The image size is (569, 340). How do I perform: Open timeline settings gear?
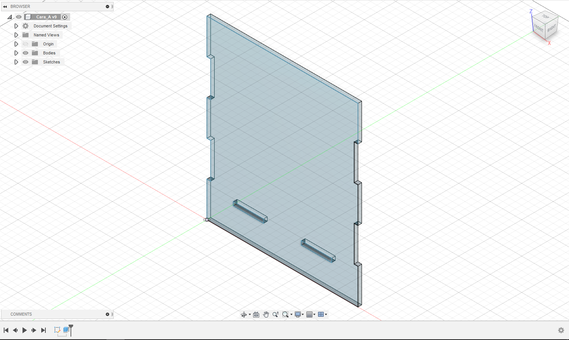pos(561,330)
